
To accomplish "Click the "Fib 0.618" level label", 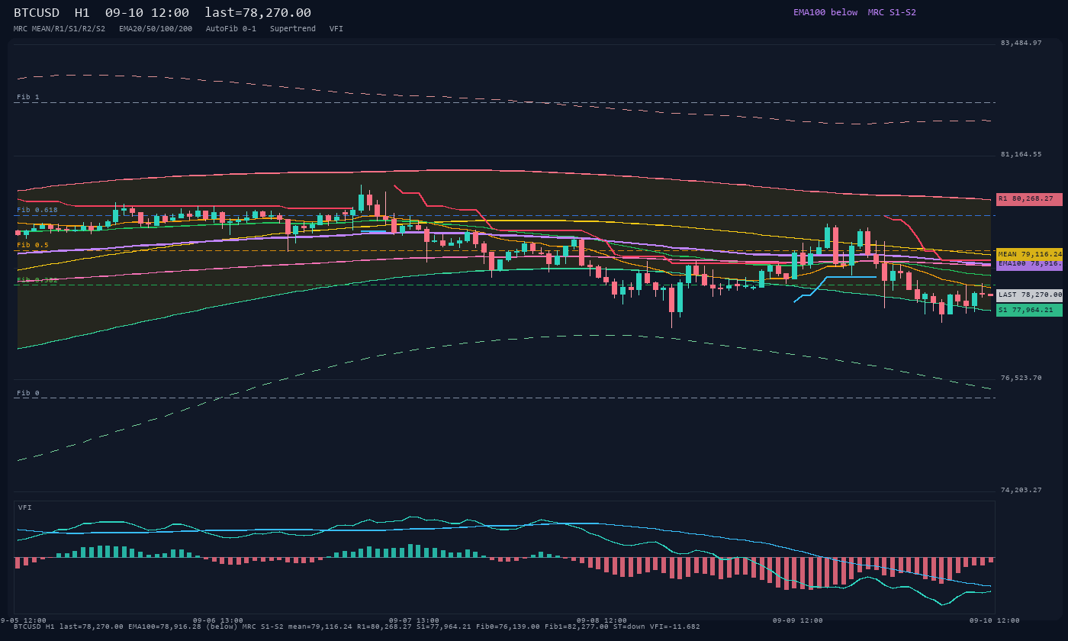I will pos(37,210).
